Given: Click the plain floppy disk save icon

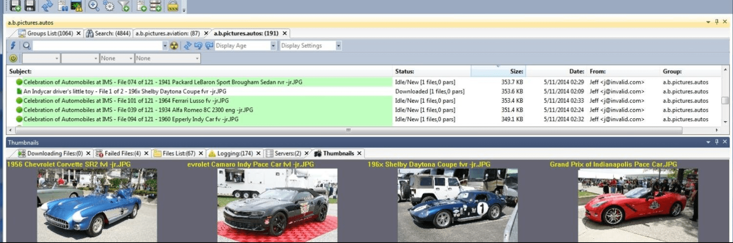Looking at the screenshot, I should click(30, 6).
